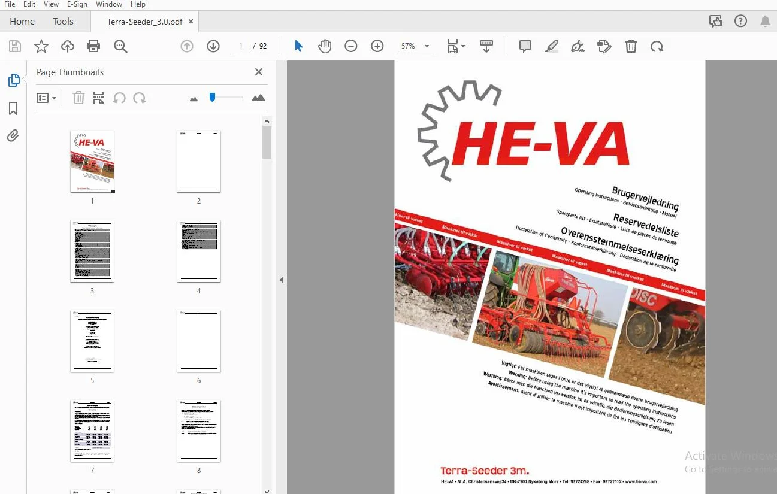Image resolution: width=777 pixels, height=494 pixels.
Task: Click the thumbnails panel scrollbar thumb
Action: click(267, 143)
